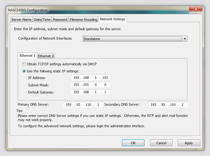Image resolution: width=210 pixels, height=156 pixels.
Task: Open the Standalone network interfaces dropdown
Action: point(135,39)
